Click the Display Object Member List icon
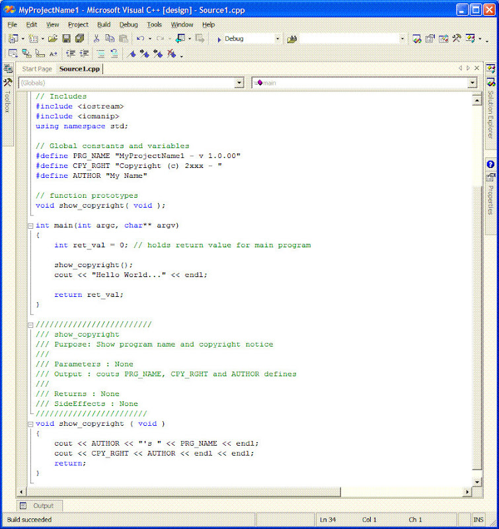Image resolution: width=499 pixels, height=529 pixels. (x=13, y=54)
